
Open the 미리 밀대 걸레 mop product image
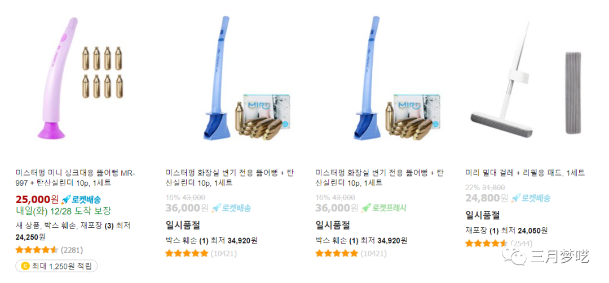[528, 78]
